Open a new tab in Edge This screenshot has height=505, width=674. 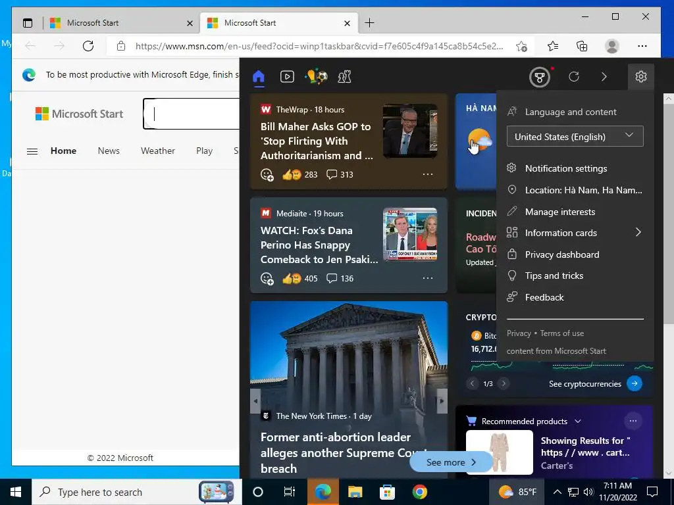coord(369,23)
